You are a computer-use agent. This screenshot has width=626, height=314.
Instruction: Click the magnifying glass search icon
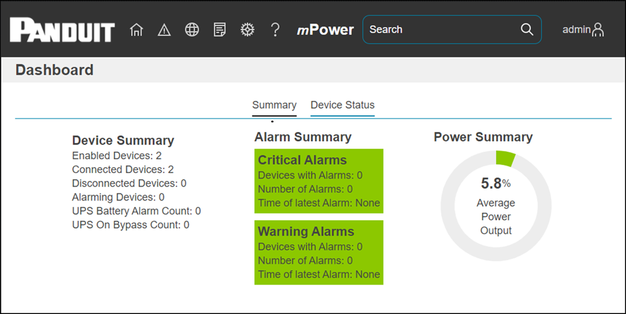pyautogui.click(x=527, y=30)
